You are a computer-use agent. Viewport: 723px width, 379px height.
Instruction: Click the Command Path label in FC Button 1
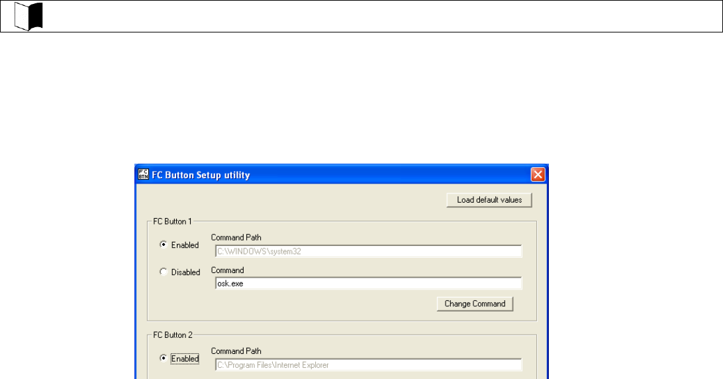click(236, 237)
